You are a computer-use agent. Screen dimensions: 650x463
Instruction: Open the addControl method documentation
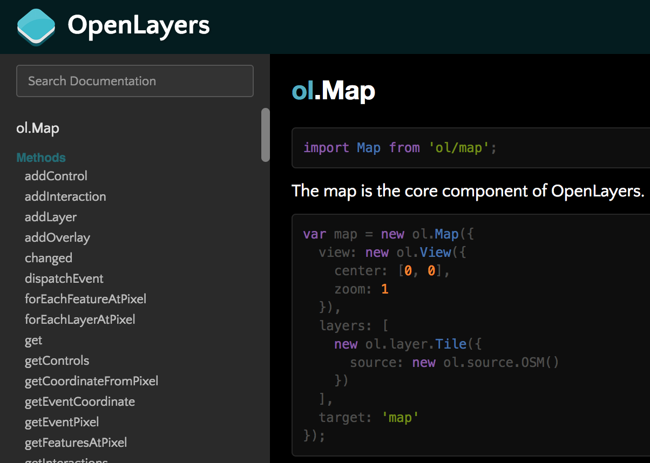pyautogui.click(x=56, y=176)
